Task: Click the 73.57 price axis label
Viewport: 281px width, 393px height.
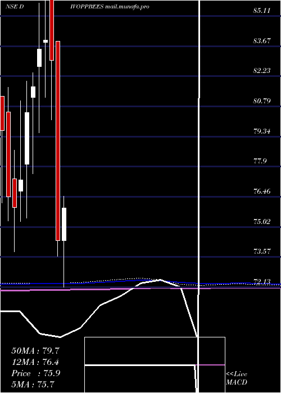Action: pos(262,252)
